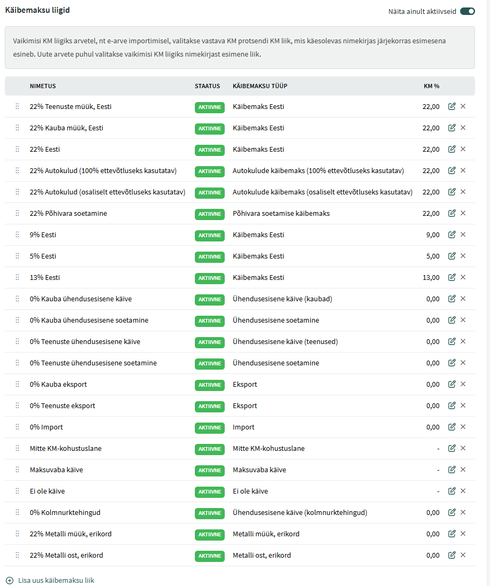Screen dimensions: 490x586
Task: Select the 'Mitte KM-kohustuslane' row name
Action: (x=66, y=449)
